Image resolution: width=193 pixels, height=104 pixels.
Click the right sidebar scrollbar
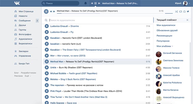(190, 59)
